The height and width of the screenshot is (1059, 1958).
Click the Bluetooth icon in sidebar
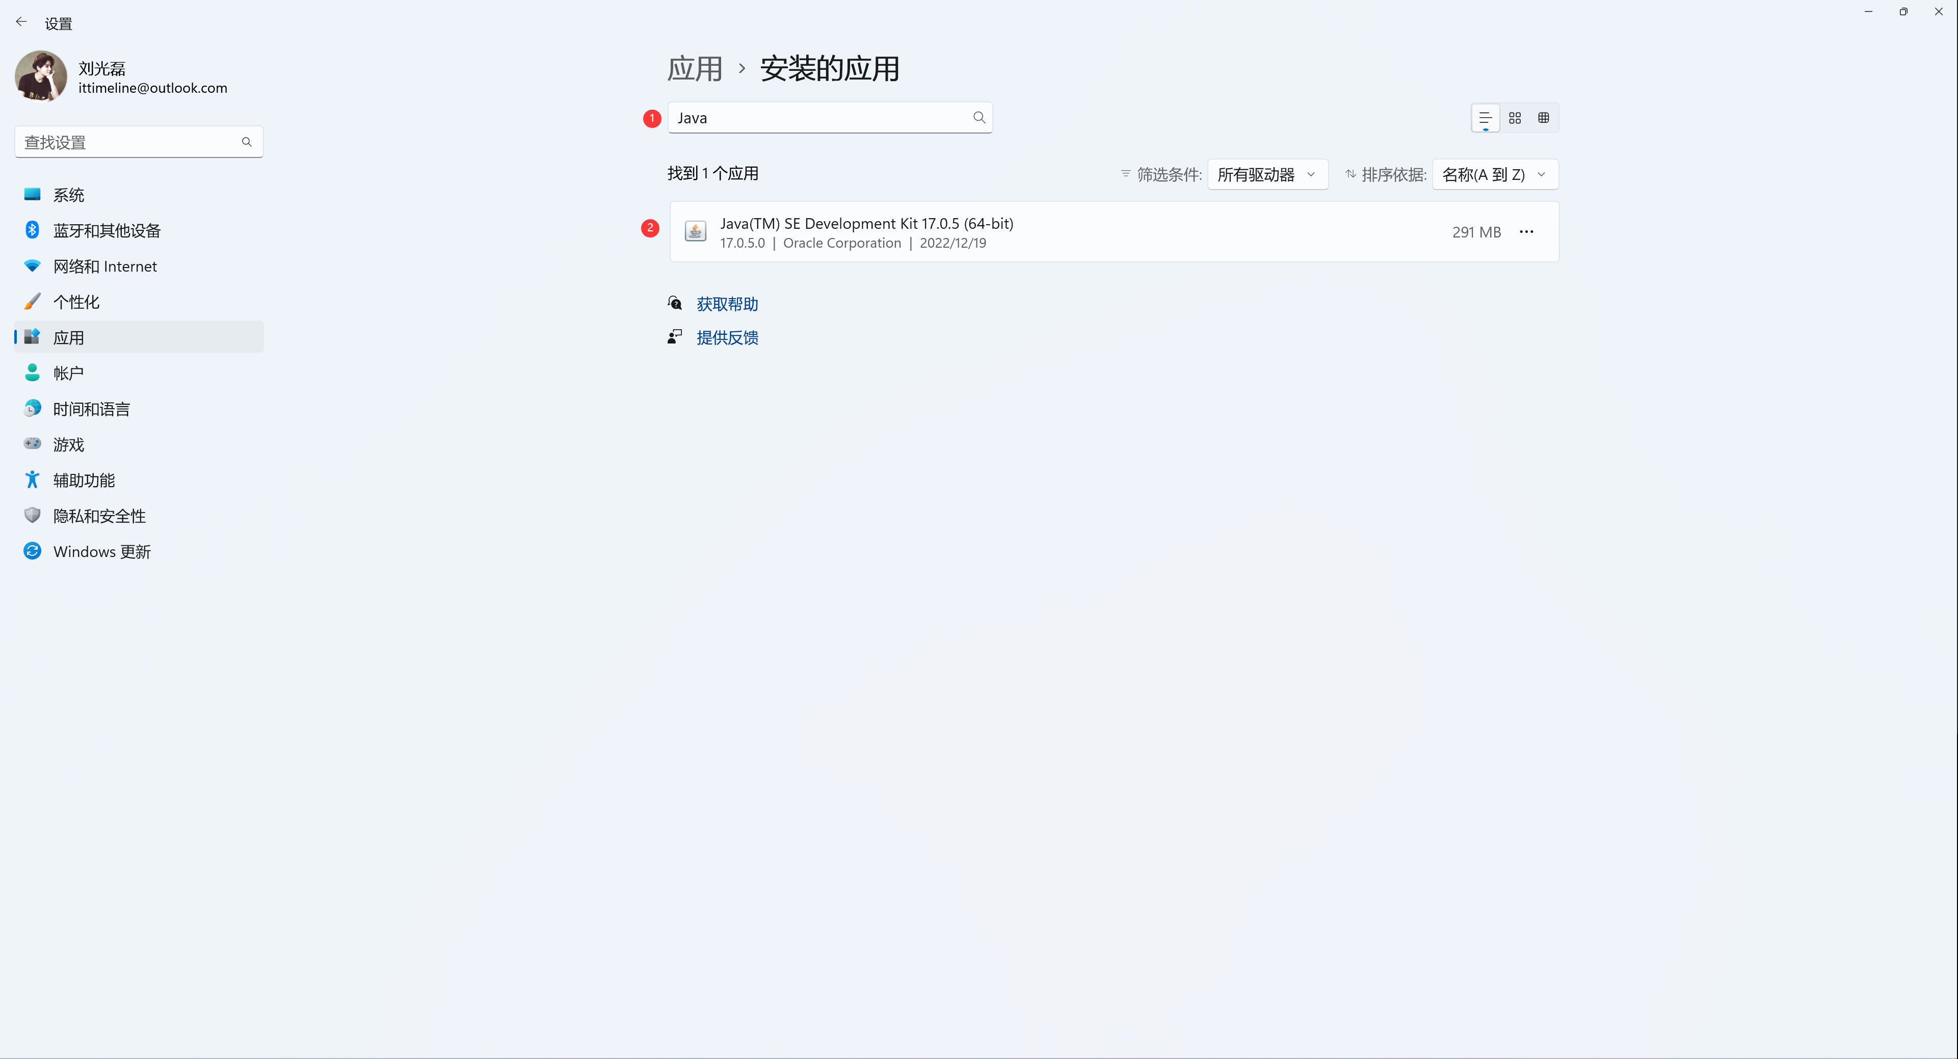32,230
